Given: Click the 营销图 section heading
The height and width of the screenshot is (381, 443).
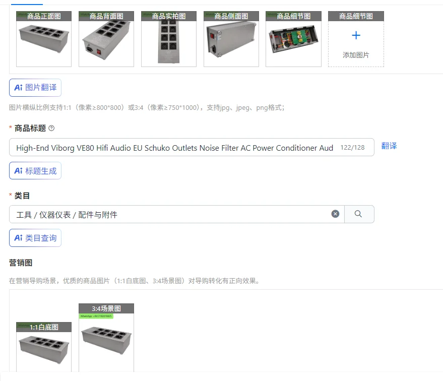Looking at the screenshot, I should coord(21,263).
